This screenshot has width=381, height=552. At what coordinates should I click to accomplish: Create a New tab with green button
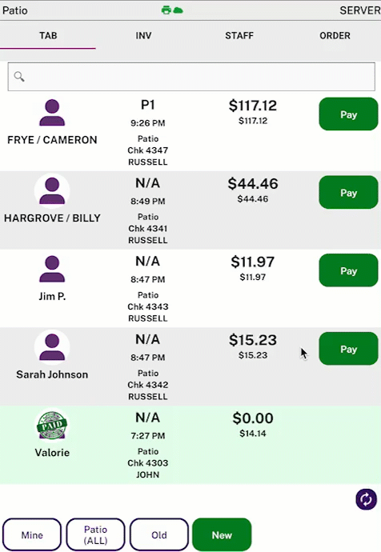click(x=222, y=534)
